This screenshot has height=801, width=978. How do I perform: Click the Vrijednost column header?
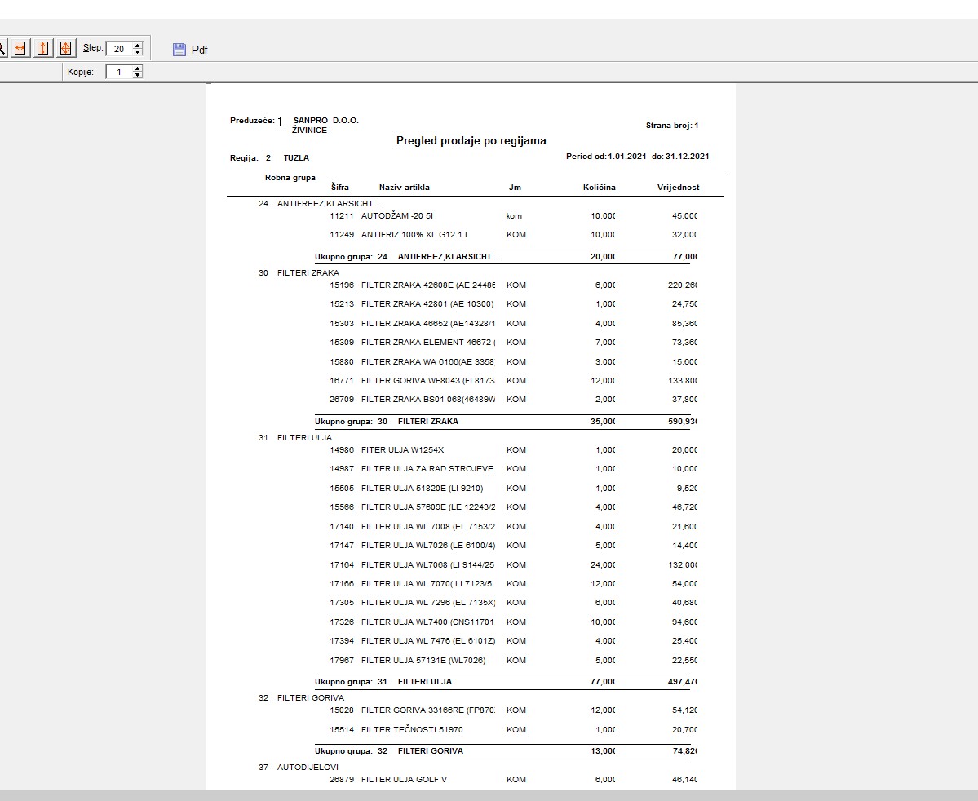pos(678,188)
